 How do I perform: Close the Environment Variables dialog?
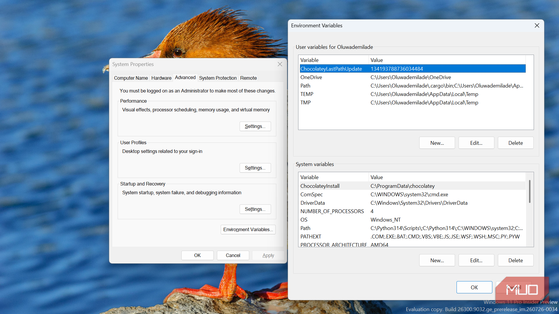(x=537, y=26)
